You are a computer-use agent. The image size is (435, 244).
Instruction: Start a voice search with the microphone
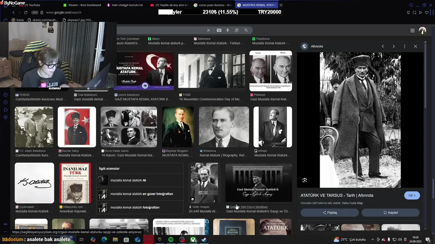click(x=228, y=30)
